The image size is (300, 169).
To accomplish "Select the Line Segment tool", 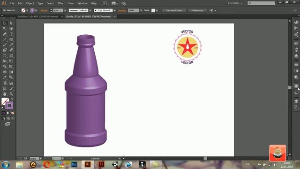I will [5, 39].
